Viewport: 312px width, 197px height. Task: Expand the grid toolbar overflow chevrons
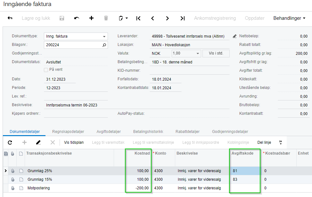(281, 142)
